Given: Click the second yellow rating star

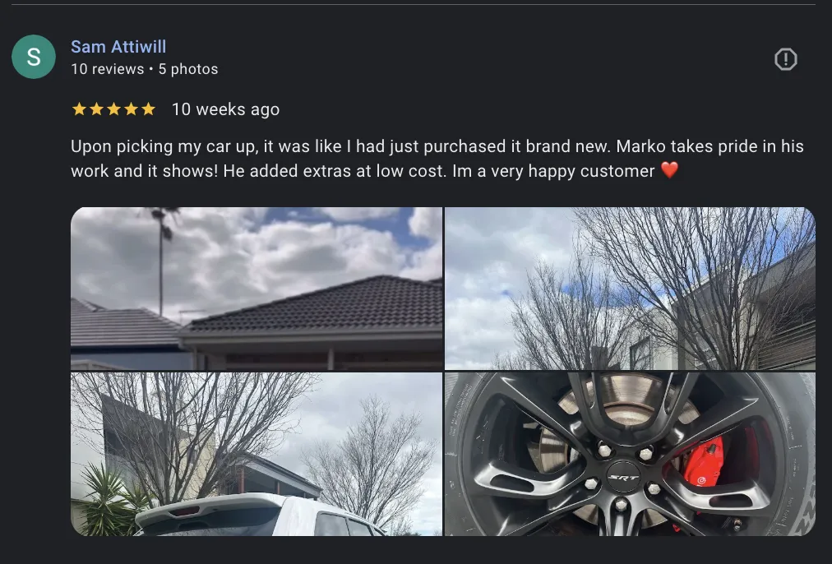Looking at the screenshot, I should coord(96,109).
